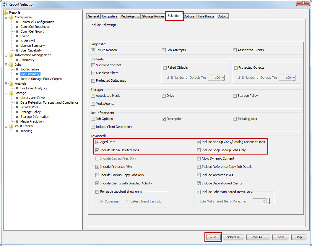
Task: Select the Tracking report
Action: [x=26, y=131]
